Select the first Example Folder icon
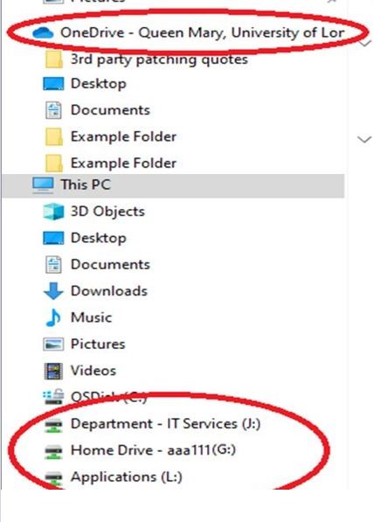Image resolution: width=373 pixels, height=522 pixels. pyautogui.click(x=53, y=136)
